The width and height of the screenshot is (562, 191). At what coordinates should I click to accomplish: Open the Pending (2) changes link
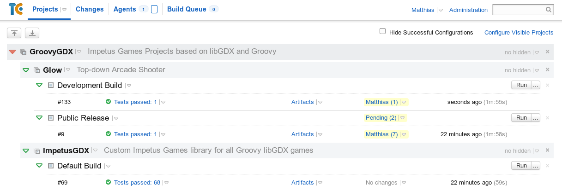(381, 118)
